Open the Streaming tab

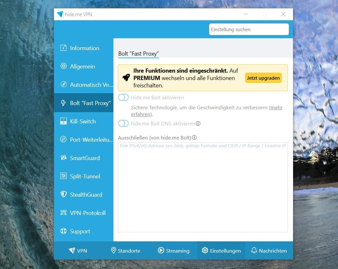click(x=173, y=250)
